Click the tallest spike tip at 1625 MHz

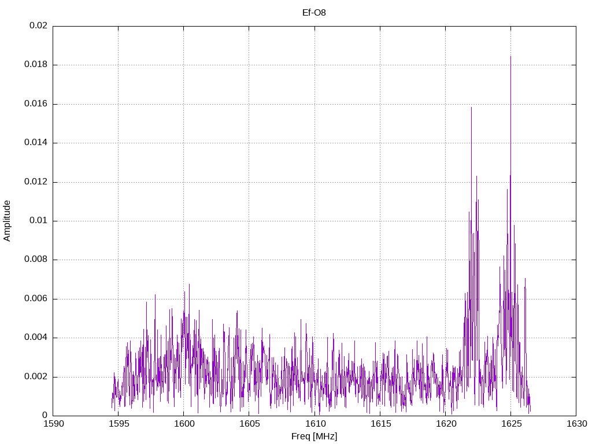(x=510, y=57)
